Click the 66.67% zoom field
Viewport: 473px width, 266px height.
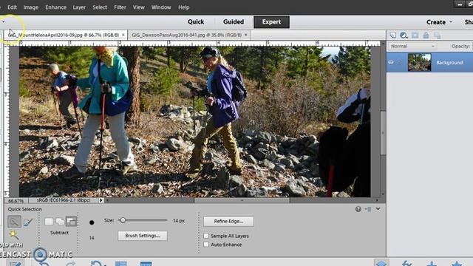[x=16, y=200]
